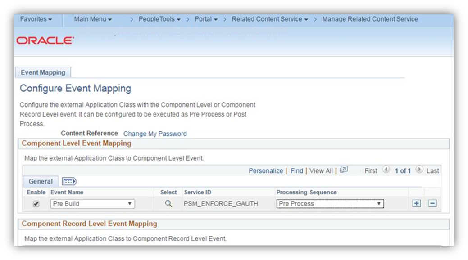Image resolution: width=468 pixels, height=260 pixels.
Task: Go to previous row arrow icon
Action: [386, 170]
